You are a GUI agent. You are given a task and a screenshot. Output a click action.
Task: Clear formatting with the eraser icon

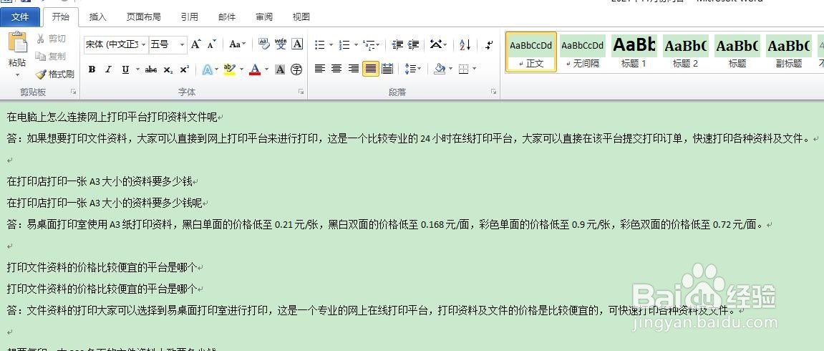tap(263, 44)
